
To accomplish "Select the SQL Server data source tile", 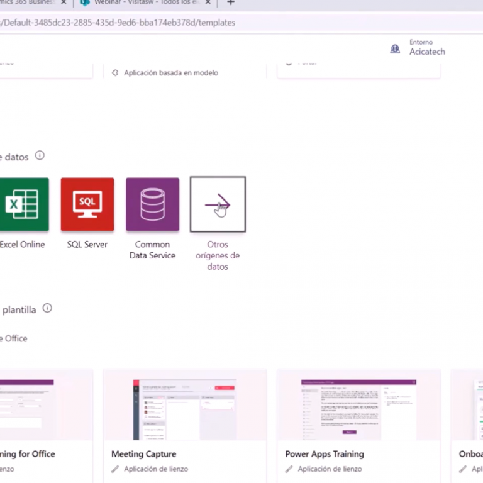I will tap(87, 204).
